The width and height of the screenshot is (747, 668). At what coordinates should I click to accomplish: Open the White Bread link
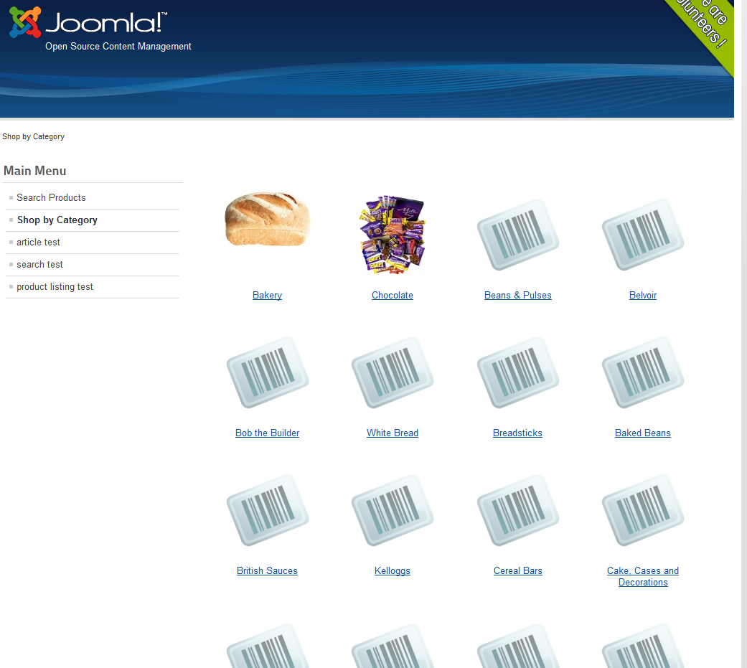(393, 433)
